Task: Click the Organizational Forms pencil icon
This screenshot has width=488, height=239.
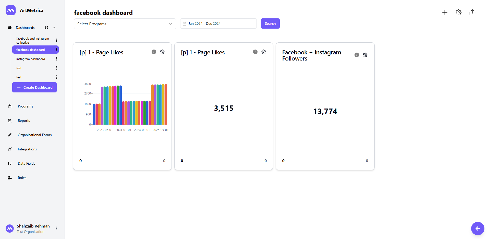Action: tap(10, 135)
